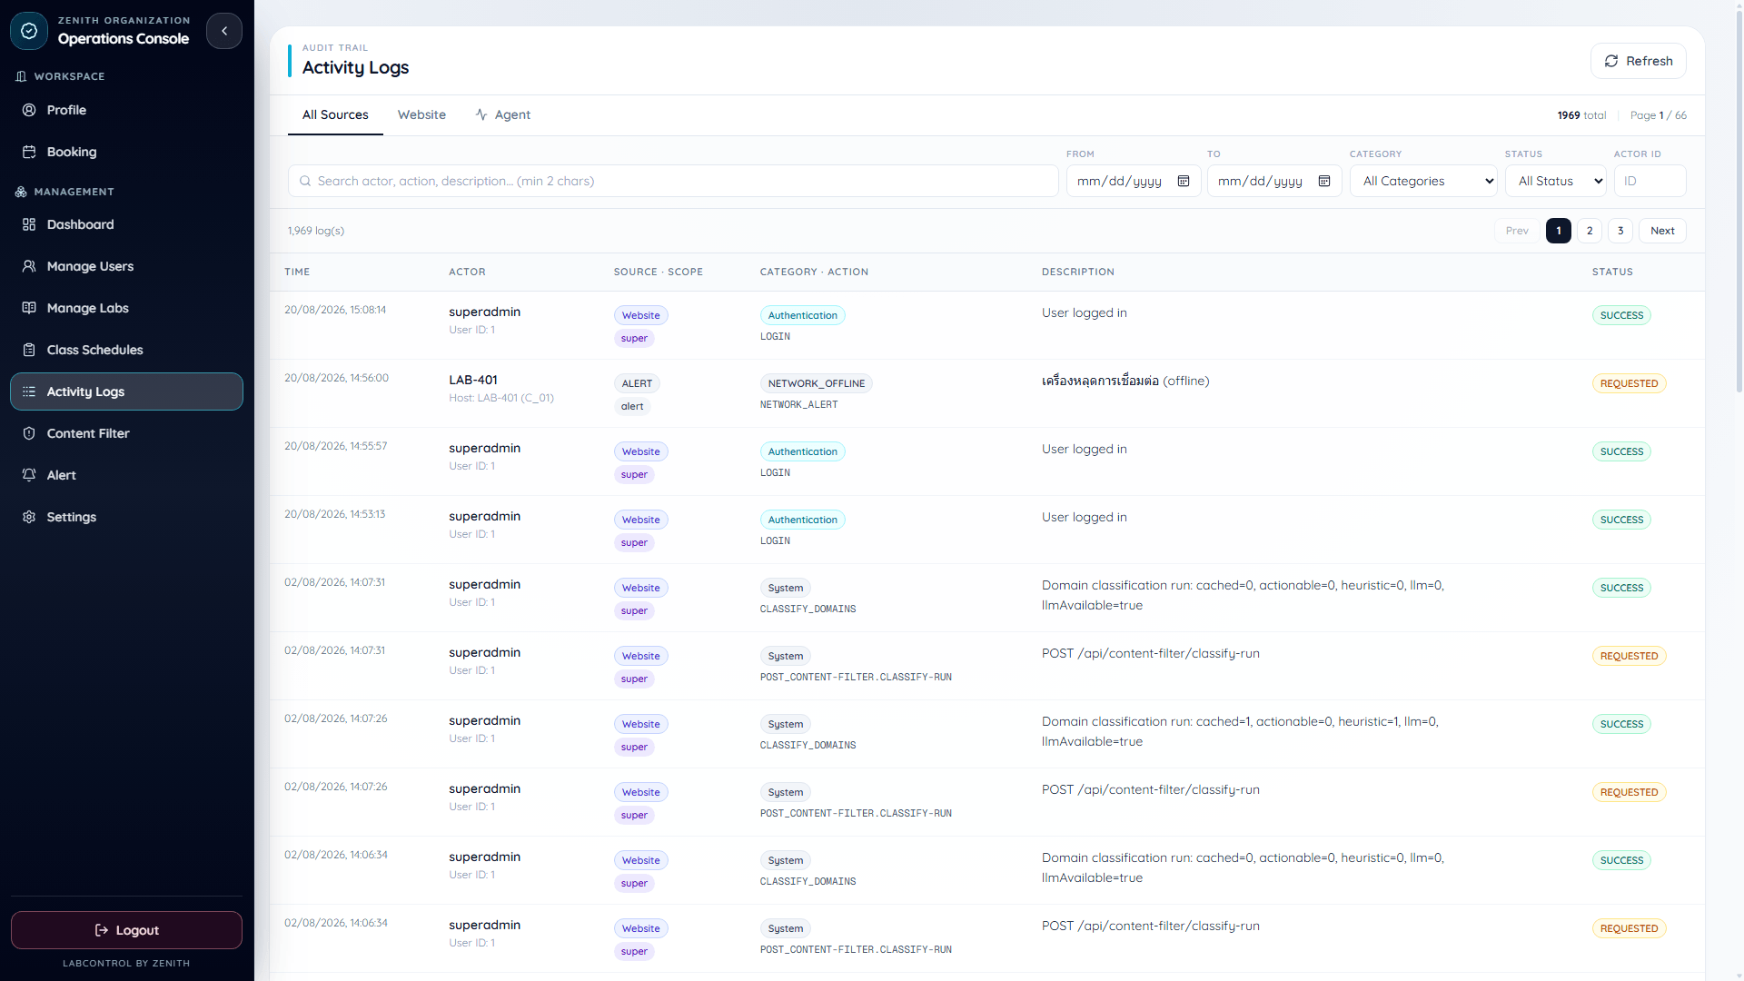The image size is (1744, 981).
Task: Click the STATUS column header
Action: [x=1612, y=272]
